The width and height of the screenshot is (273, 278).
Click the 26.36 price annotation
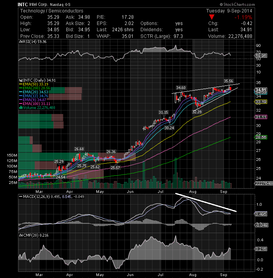tap(111, 151)
